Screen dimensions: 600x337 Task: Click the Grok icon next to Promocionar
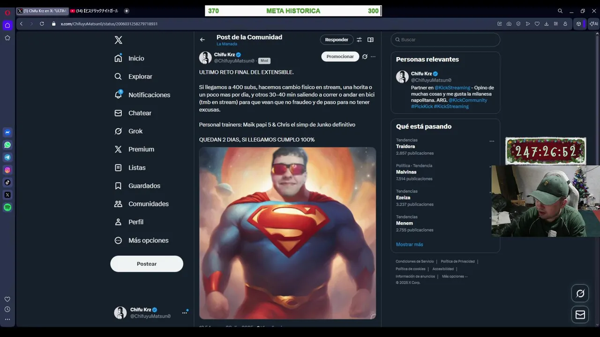pyautogui.click(x=365, y=57)
